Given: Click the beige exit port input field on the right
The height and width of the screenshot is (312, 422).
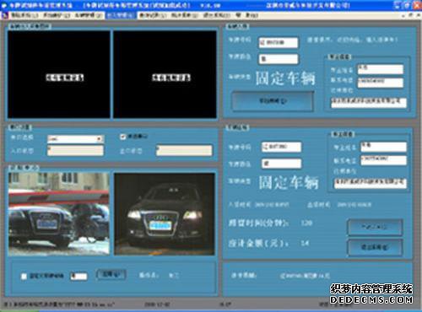Looking at the screenshot, I should tap(184, 150).
